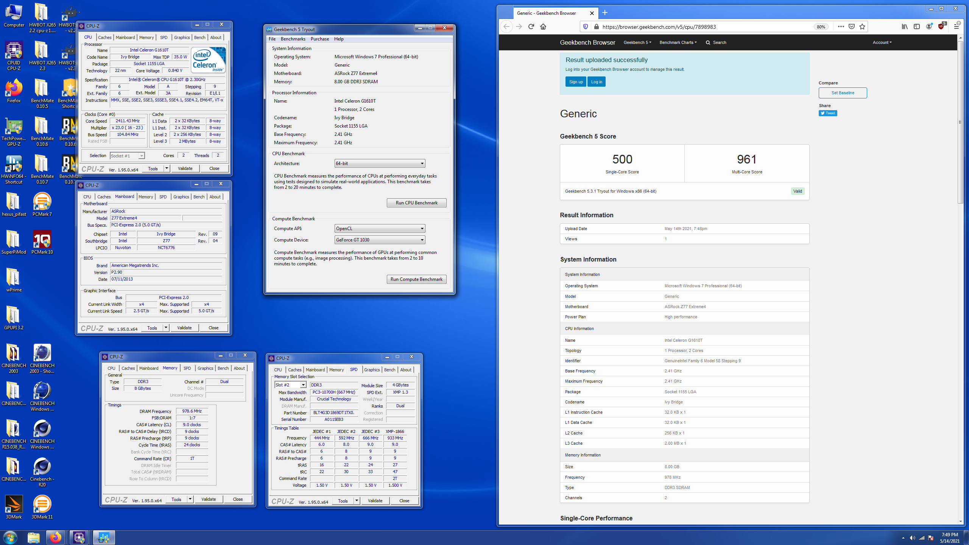The image size is (969, 545).
Task: Open the Account dropdown
Action: (x=882, y=42)
